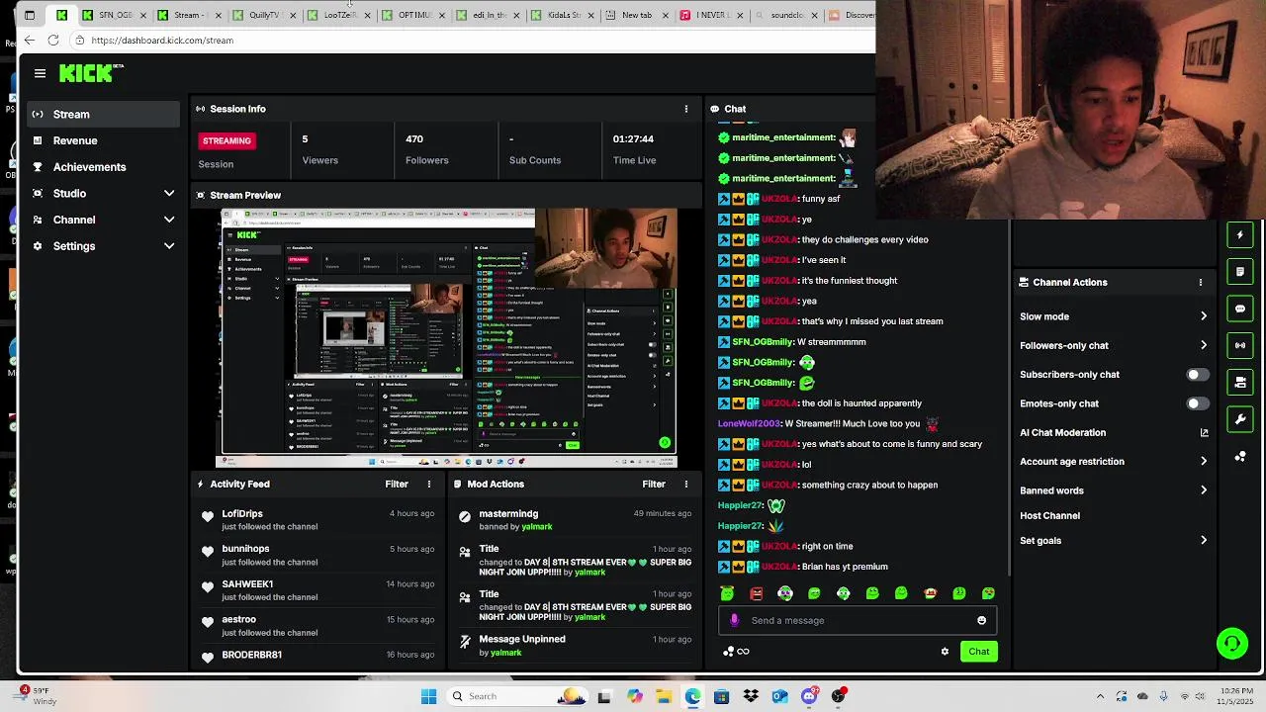Select Stream in the sidebar
Viewport: 1266px width, 712px height.
point(103,115)
